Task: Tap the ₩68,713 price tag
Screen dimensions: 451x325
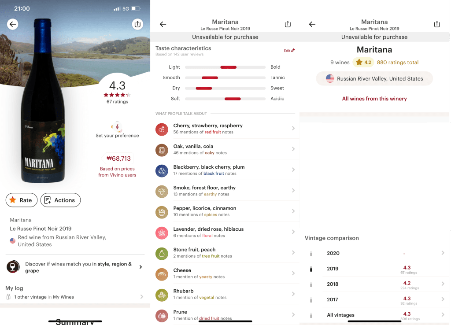Action: click(117, 159)
